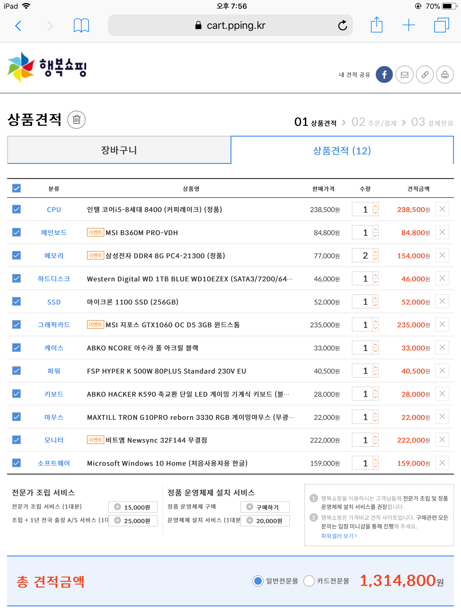Print the estimate using printer icon
This screenshot has height=615, width=461.
click(445, 74)
